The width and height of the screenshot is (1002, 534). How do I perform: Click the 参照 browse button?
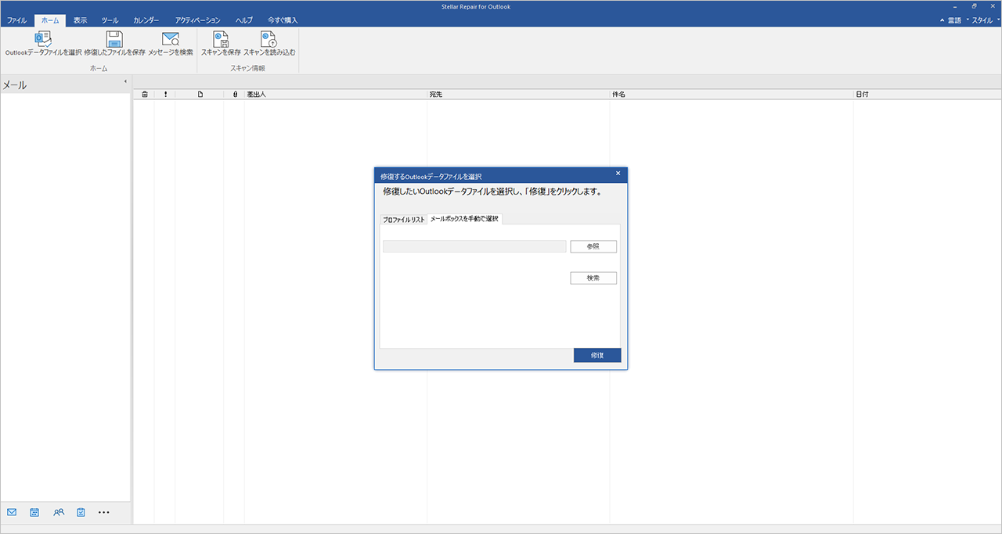593,246
